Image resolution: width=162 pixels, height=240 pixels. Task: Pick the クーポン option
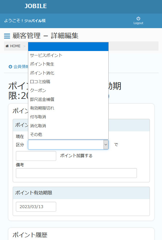pos(68,90)
